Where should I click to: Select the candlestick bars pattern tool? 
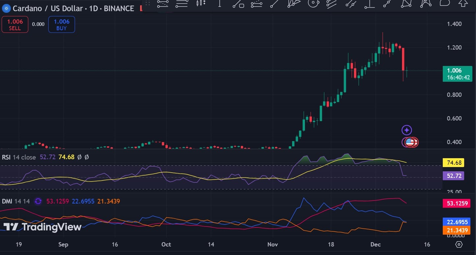pos(201,4)
